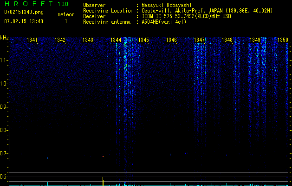The image size is (292, 186).
Task: Click the 1348 time marker
Action: pos(227,40)
